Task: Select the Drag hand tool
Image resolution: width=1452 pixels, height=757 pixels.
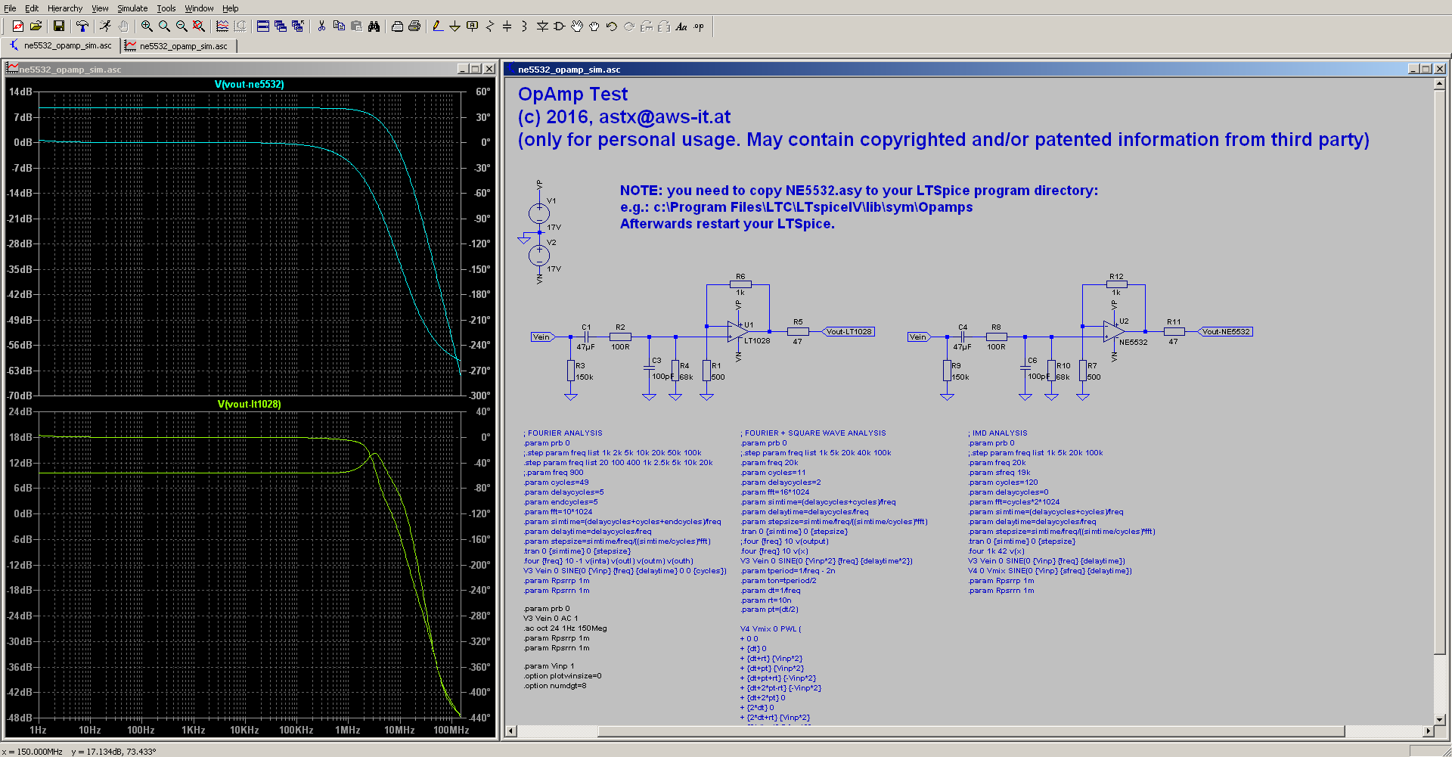Action: pos(594,26)
